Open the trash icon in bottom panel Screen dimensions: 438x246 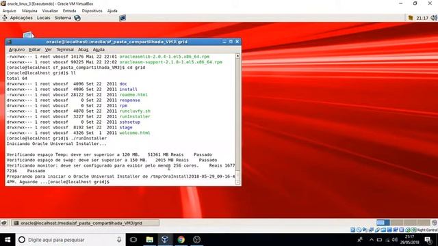point(435,223)
